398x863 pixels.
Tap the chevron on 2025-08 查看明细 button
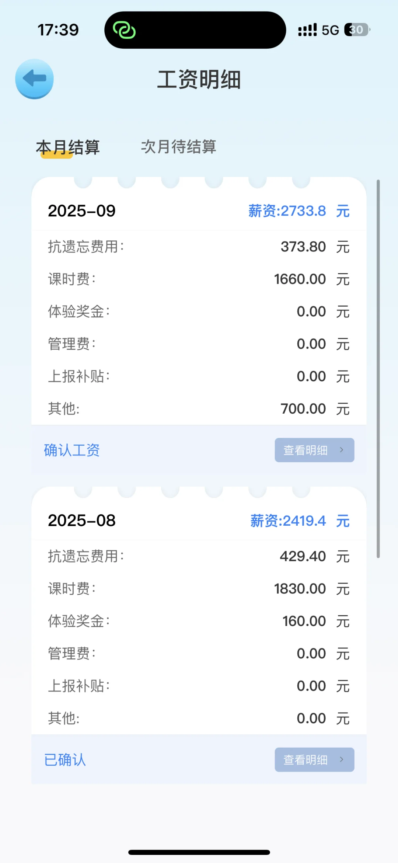[342, 759]
